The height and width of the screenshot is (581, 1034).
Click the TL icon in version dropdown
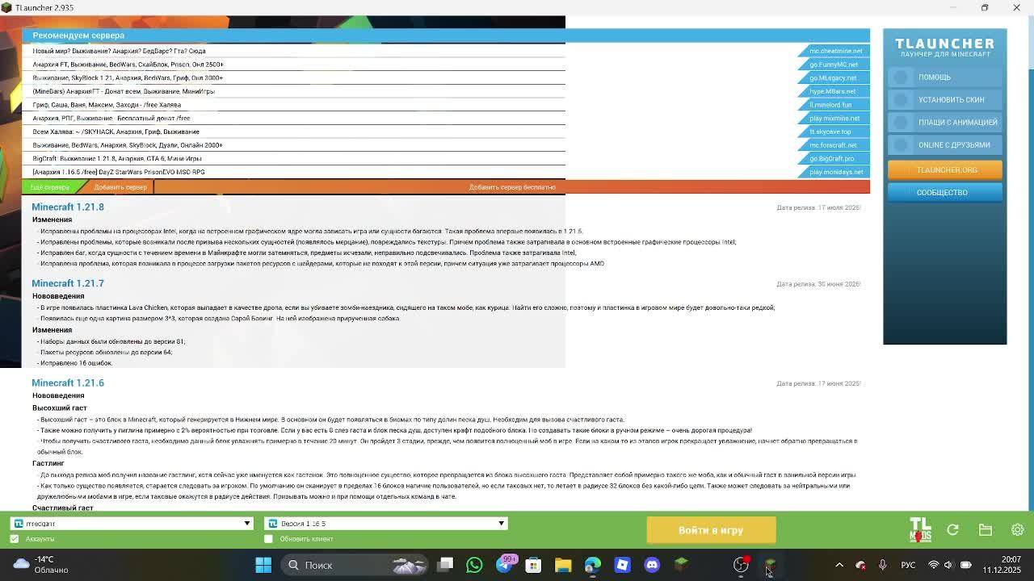click(273, 524)
